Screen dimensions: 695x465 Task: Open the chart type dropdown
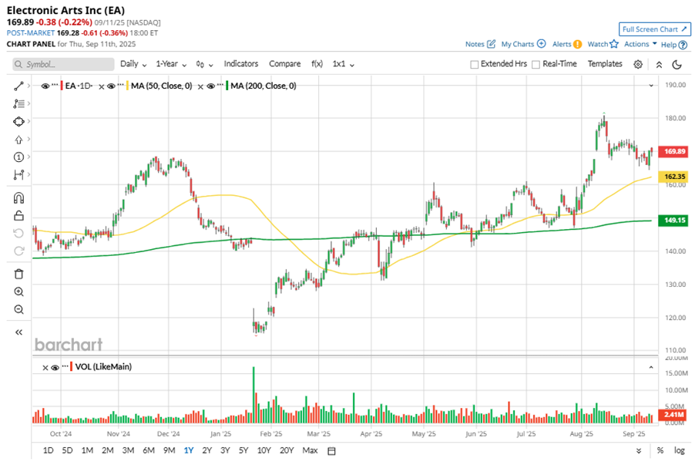(x=204, y=64)
